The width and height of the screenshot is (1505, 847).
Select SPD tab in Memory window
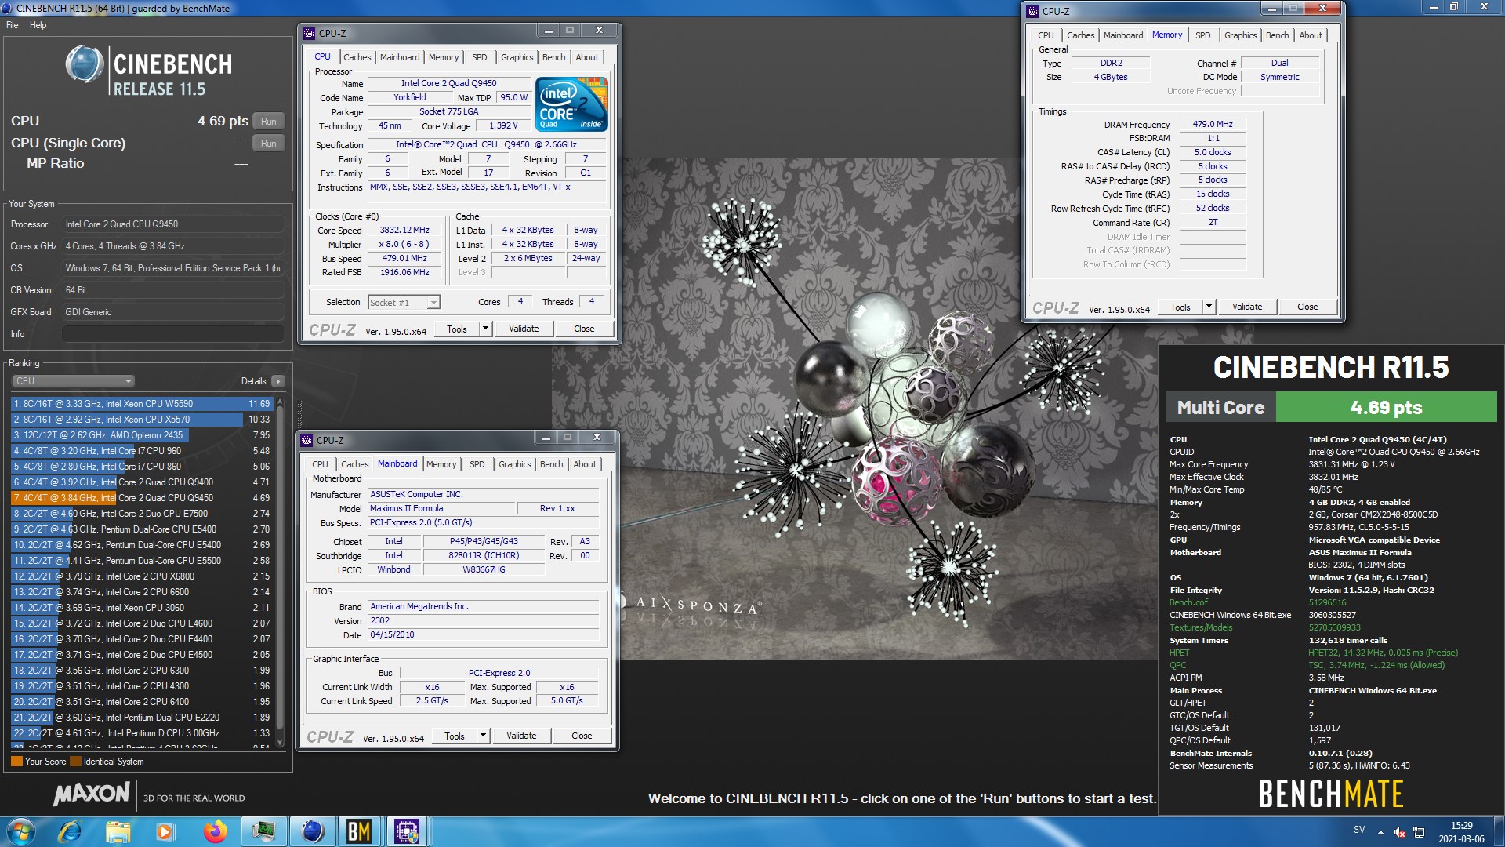pyautogui.click(x=1202, y=35)
